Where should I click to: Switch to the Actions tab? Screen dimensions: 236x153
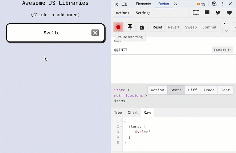tap(123, 13)
